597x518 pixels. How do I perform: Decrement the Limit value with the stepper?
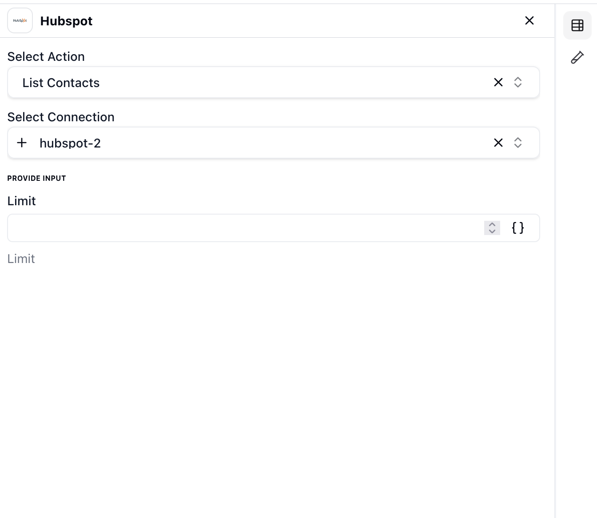pos(492,231)
